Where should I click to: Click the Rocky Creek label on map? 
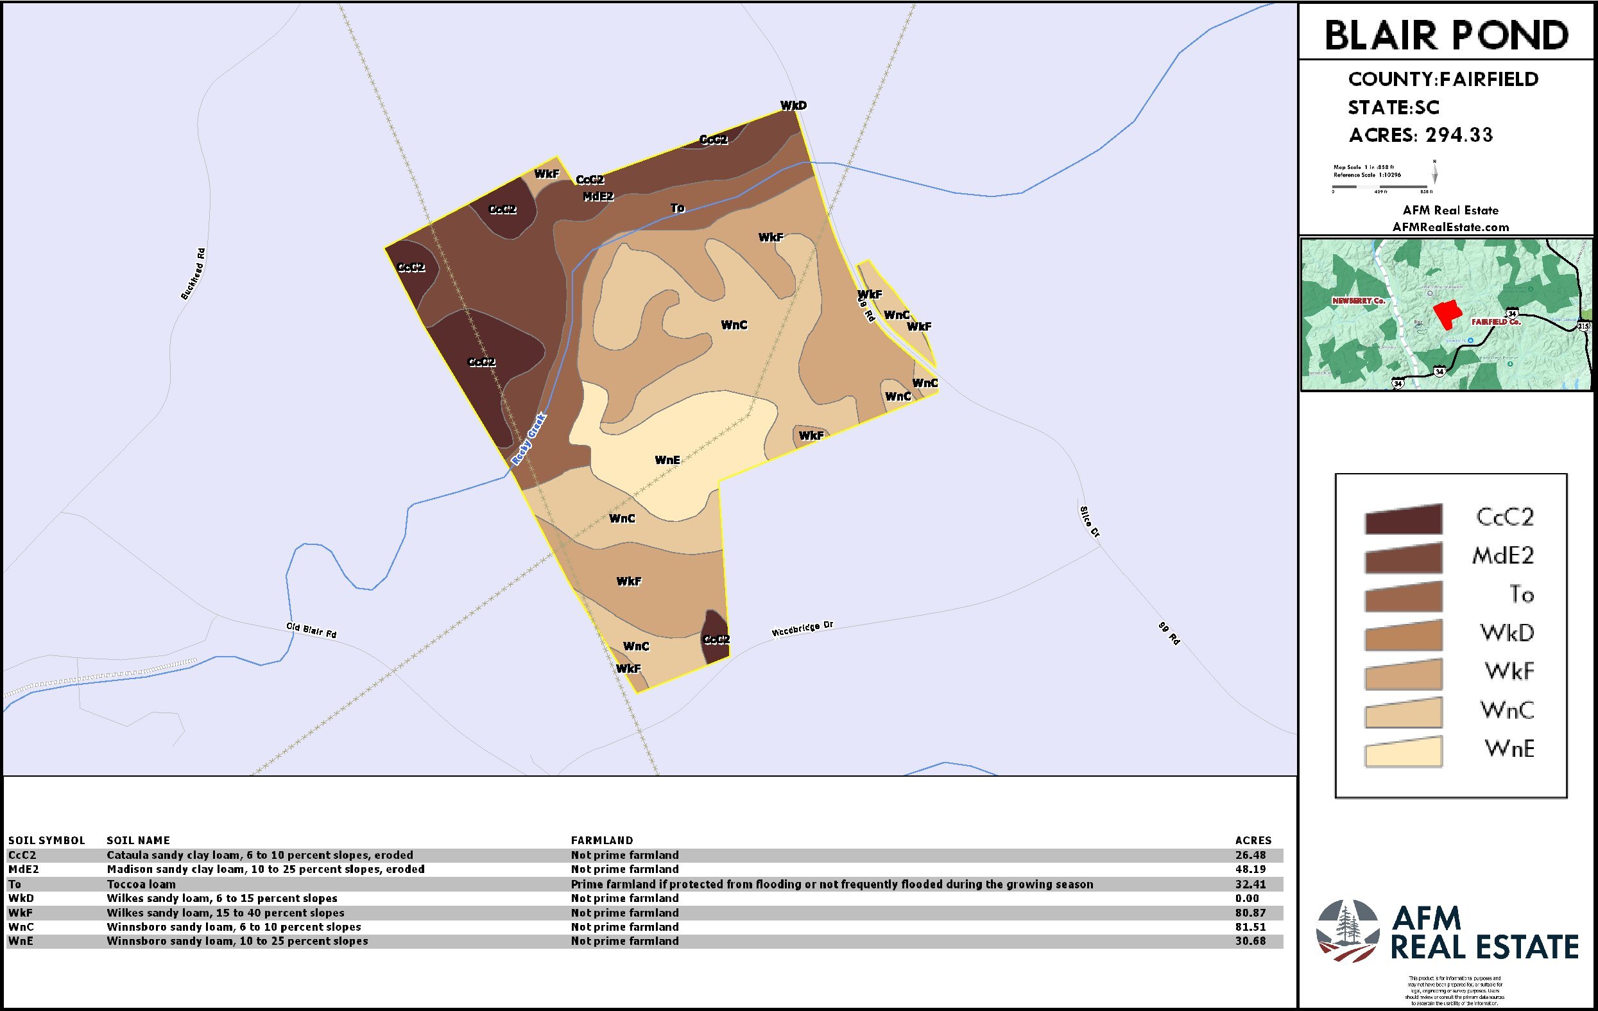[x=529, y=440]
